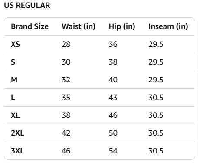
Task: Click the XL size row label
Action: pos(15,115)
